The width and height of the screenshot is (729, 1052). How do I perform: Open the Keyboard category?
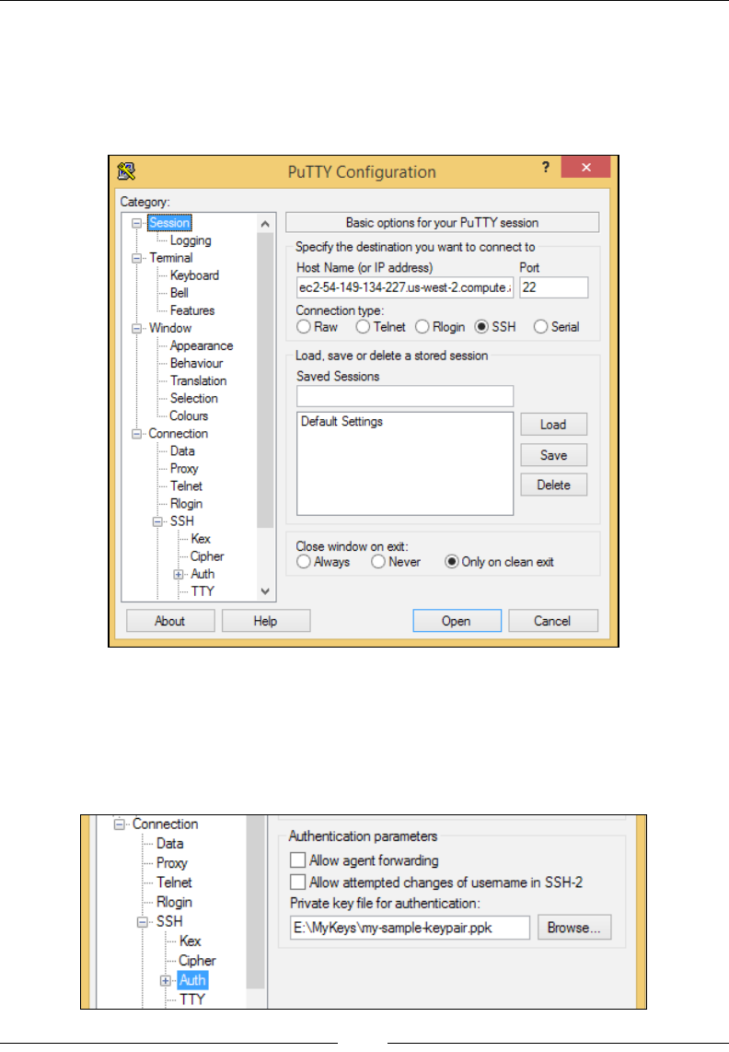[x=194, y=275]
